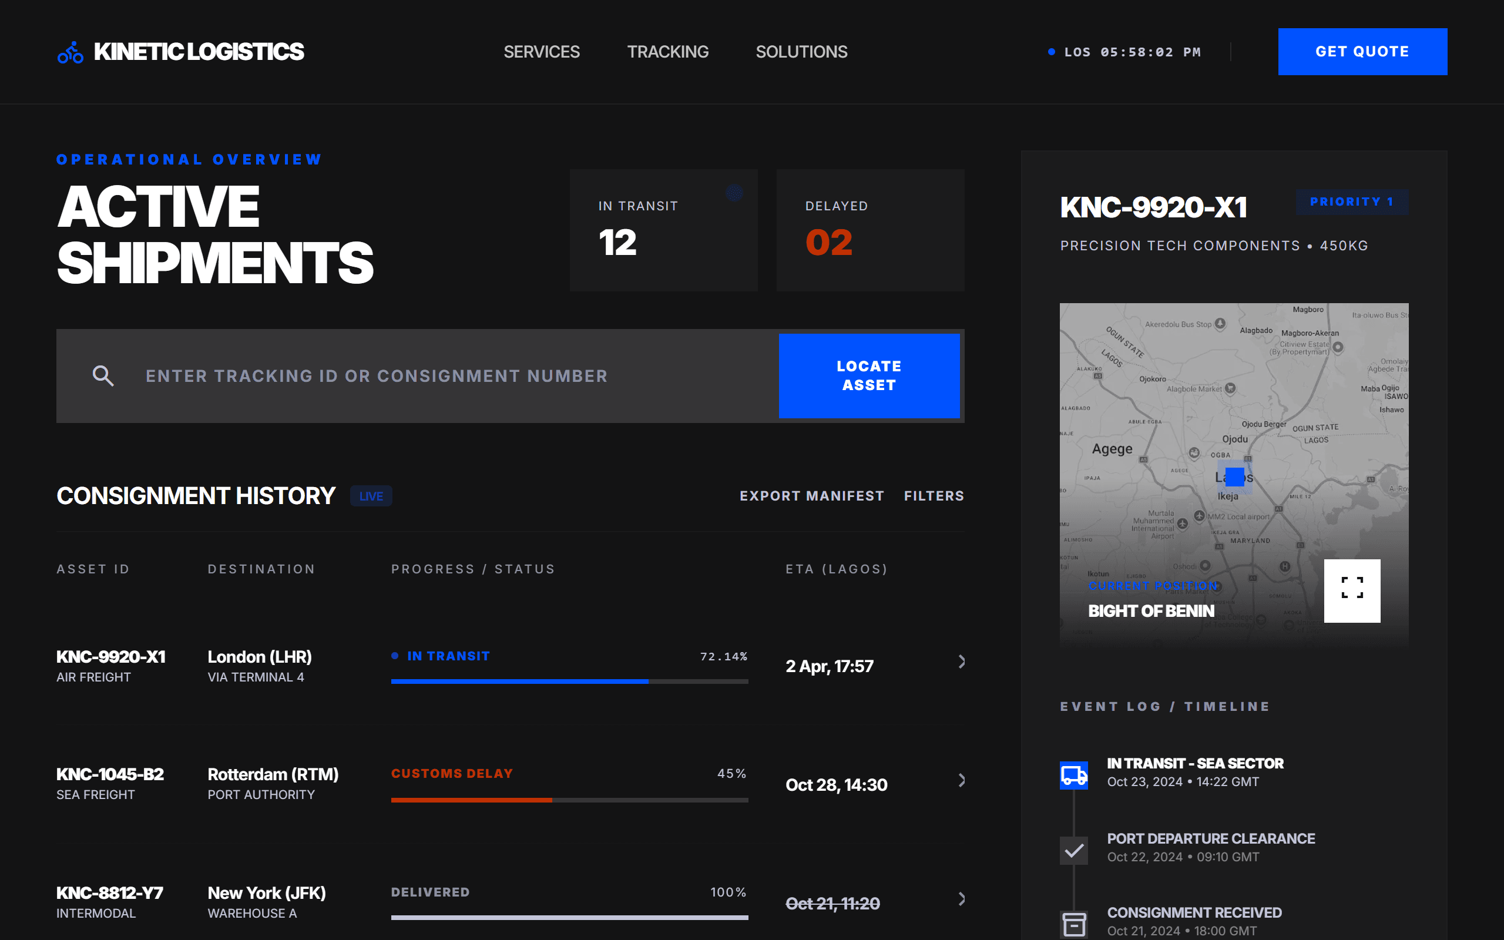Click the blue position marker on the map
Viewport: 1504px width, 940px height.
pos(1235,477)
